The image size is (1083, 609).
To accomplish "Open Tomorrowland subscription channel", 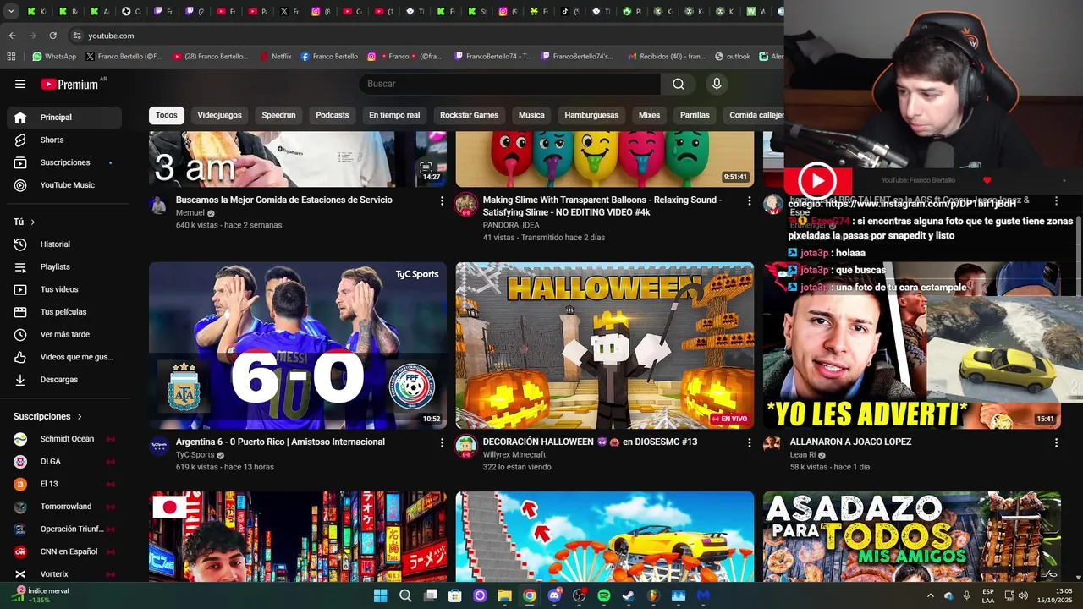I will (x=64, y=507).
